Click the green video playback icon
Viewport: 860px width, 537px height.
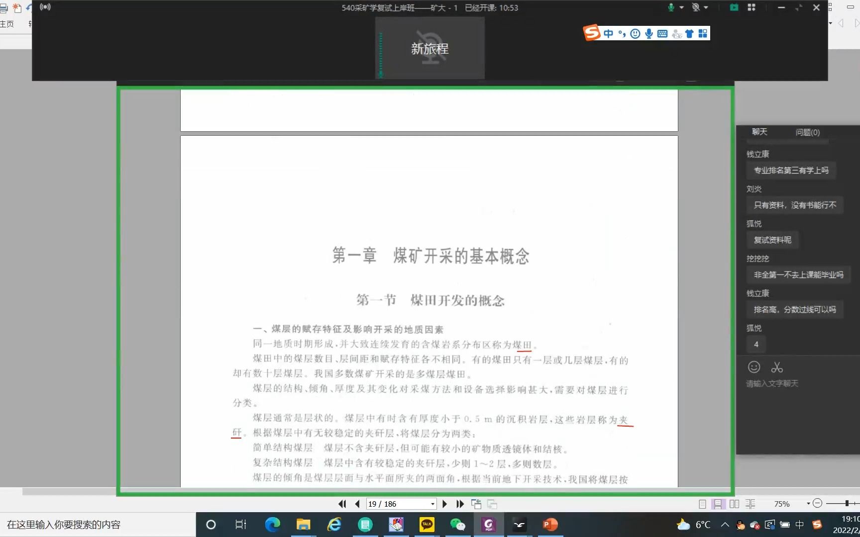pos(734,7)
